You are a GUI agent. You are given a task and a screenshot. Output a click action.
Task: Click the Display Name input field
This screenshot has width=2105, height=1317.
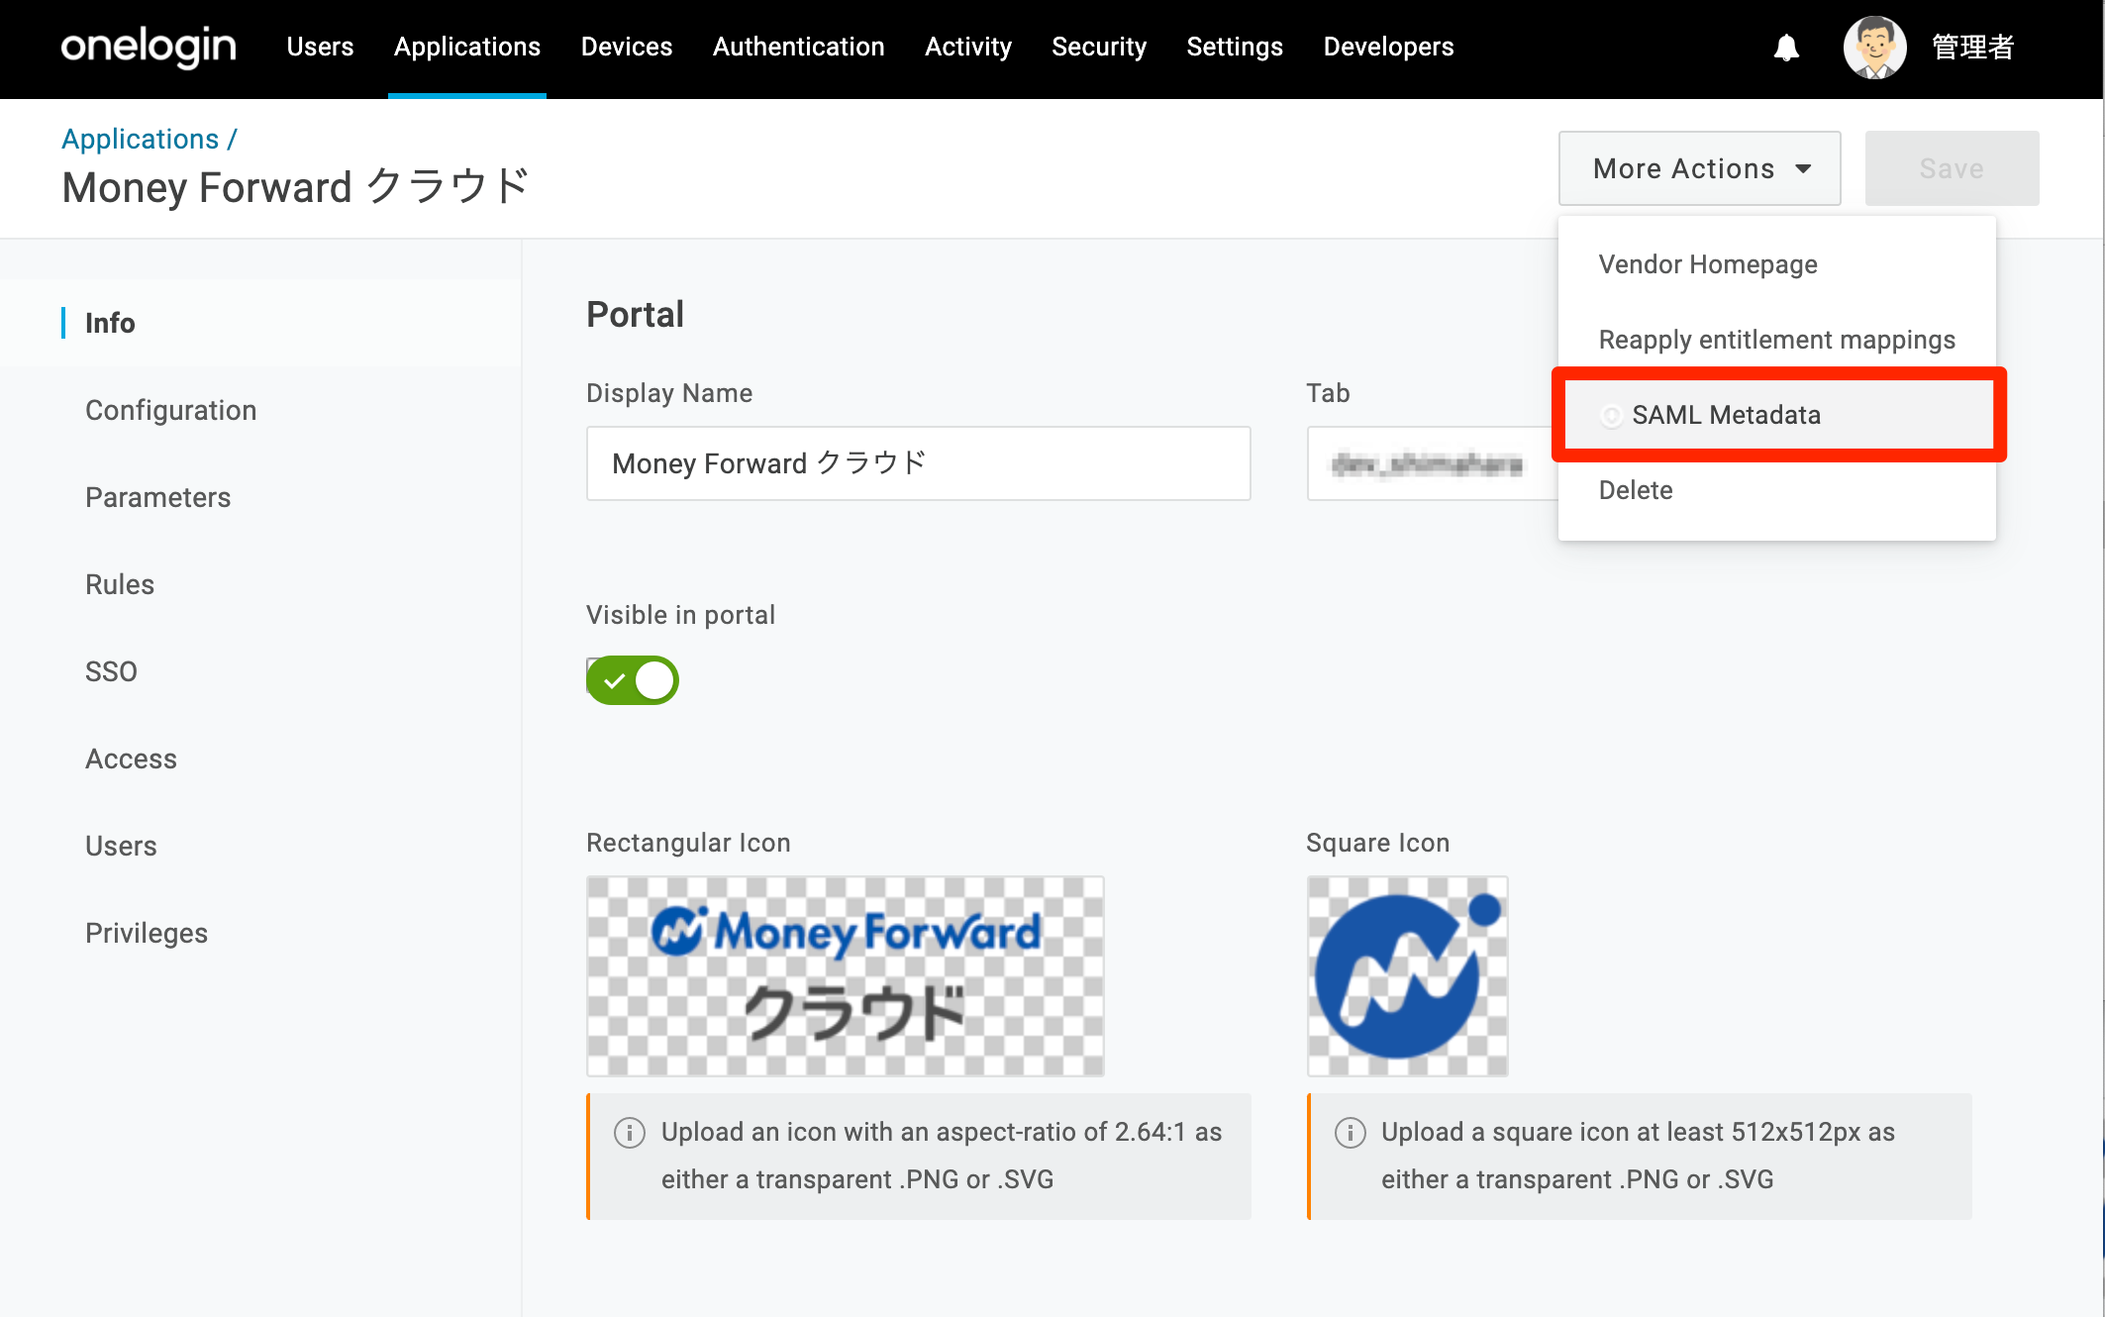pyautogui.click(x=919, y=463)
